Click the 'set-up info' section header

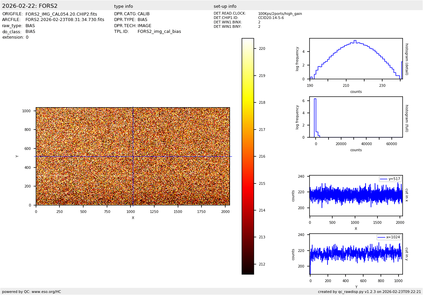[225, 6]
